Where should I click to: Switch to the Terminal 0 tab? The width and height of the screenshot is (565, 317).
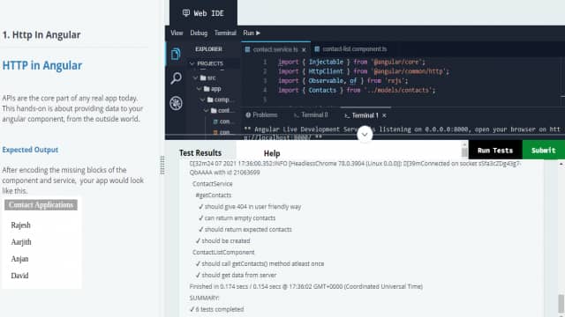coord(311,115)
